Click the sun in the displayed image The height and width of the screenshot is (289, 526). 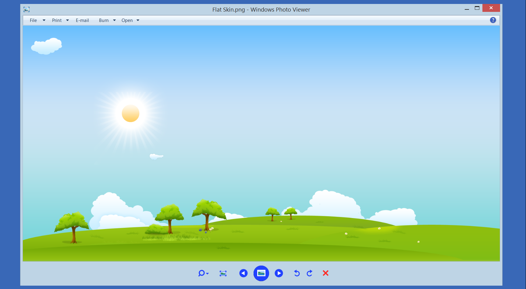coord(130,113)
